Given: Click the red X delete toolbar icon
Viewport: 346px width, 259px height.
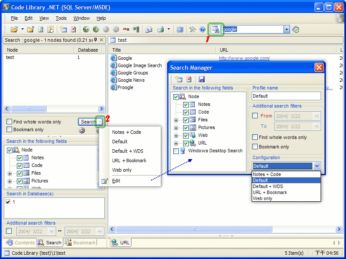Looking at the screenshot, I should coord(74,29).
